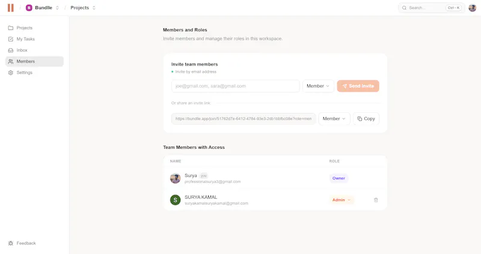
Task: Click the Settings gear icon
Action: coord(11,73)
